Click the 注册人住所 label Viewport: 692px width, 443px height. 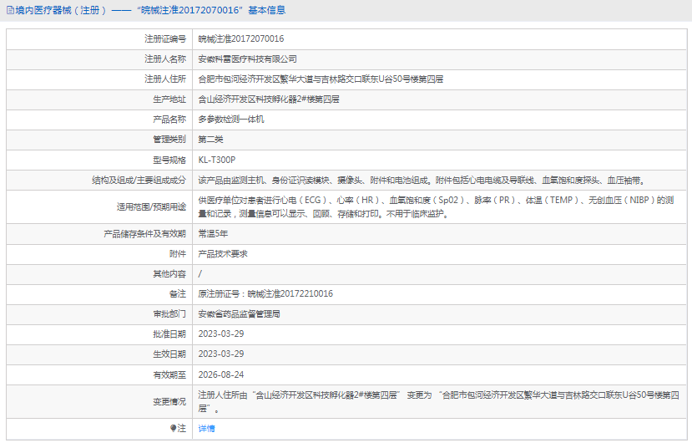(165, 79)
